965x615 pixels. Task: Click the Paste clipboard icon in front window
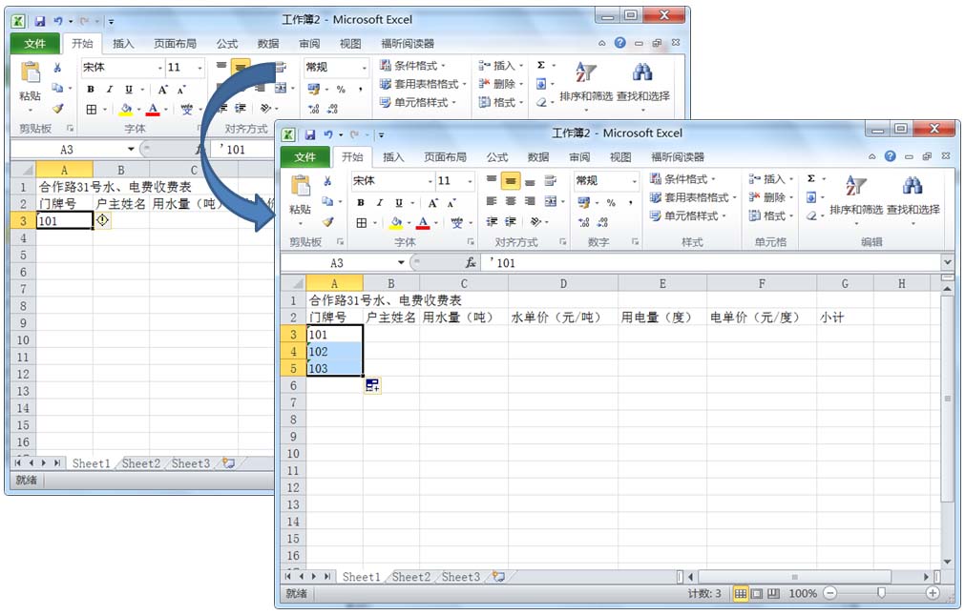300,187
